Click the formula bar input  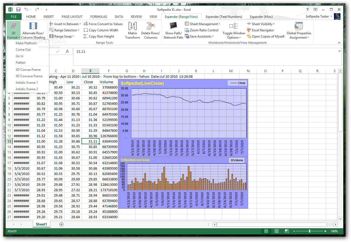[x=205, y=57]
